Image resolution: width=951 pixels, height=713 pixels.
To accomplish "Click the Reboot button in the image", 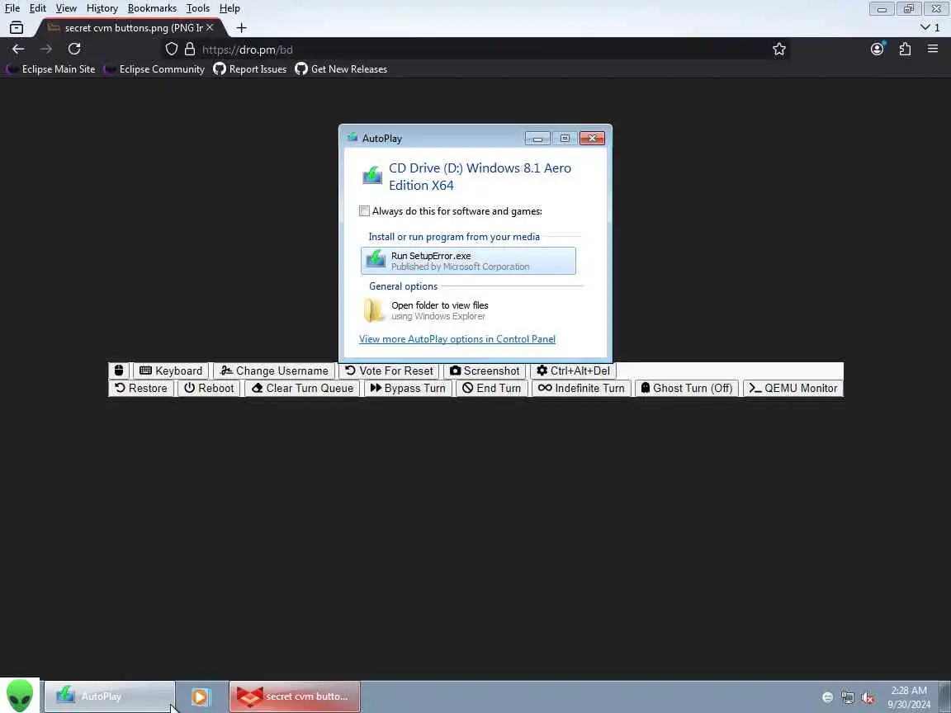I will point(209,388).
